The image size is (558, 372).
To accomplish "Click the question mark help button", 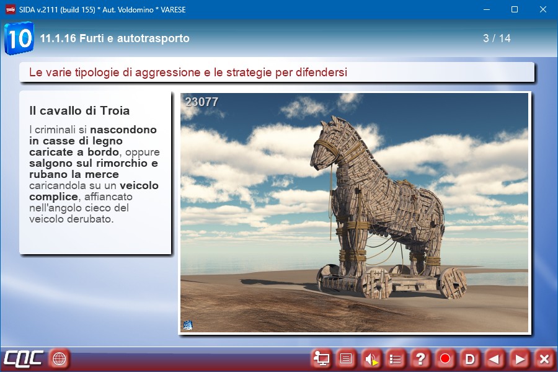I will coord(420,358).
